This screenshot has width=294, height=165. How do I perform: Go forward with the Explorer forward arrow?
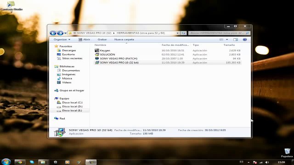(x=60, y=33)
